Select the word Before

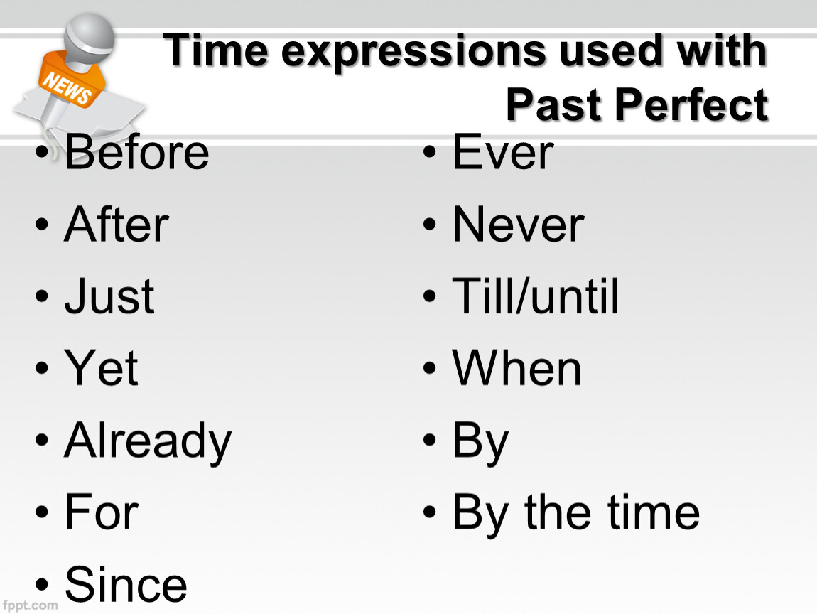pyautogui.click(x=136, y=152)
